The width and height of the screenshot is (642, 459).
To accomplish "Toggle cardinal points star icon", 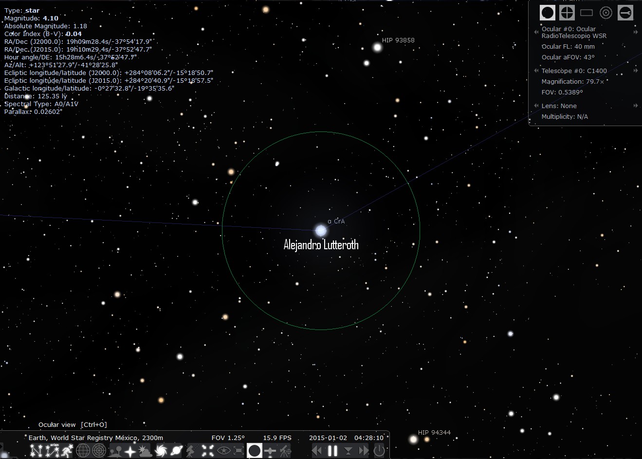I will coord(130,451).
